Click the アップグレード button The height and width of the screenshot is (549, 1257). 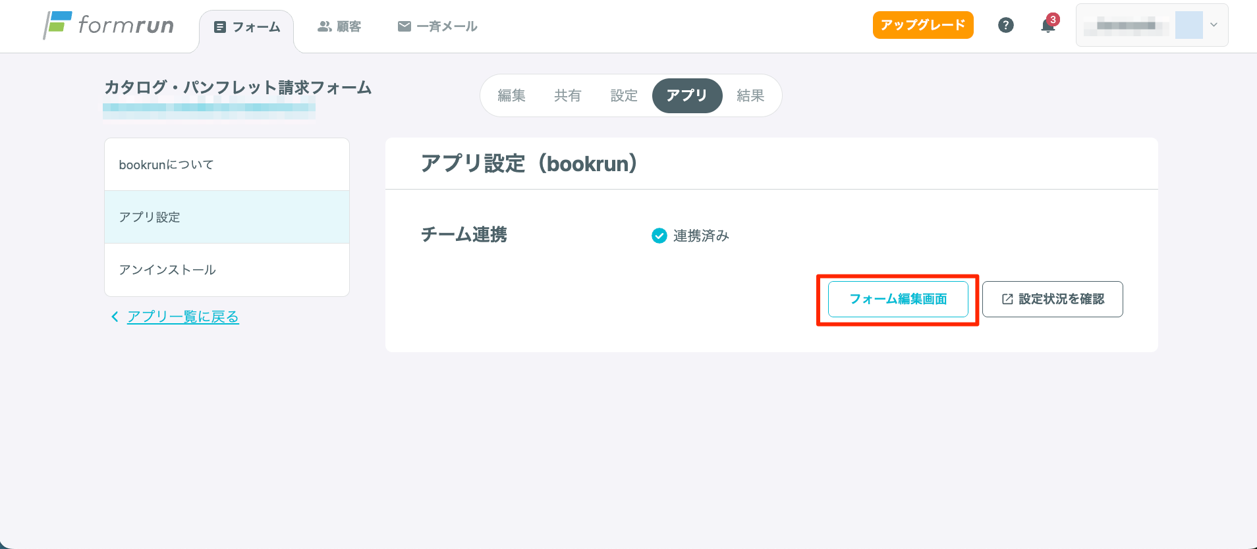pos(923,25)
